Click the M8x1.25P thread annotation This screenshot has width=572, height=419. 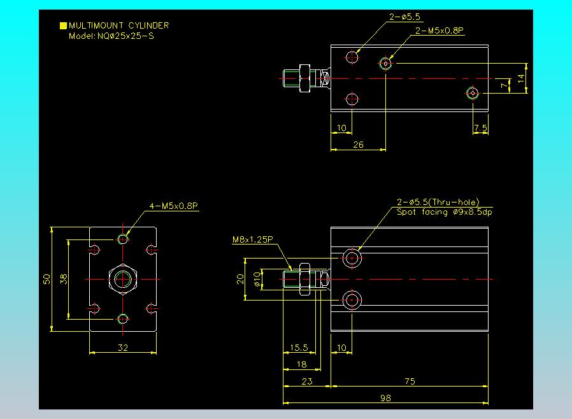(x=252, y=239)
